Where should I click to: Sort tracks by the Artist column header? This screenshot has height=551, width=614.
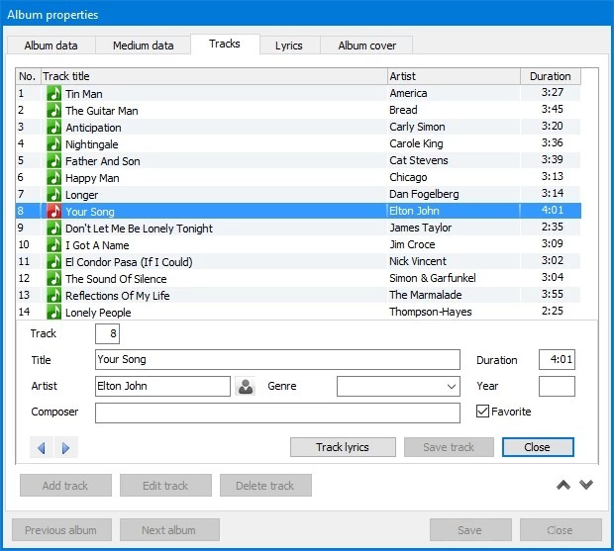(453, 76)
